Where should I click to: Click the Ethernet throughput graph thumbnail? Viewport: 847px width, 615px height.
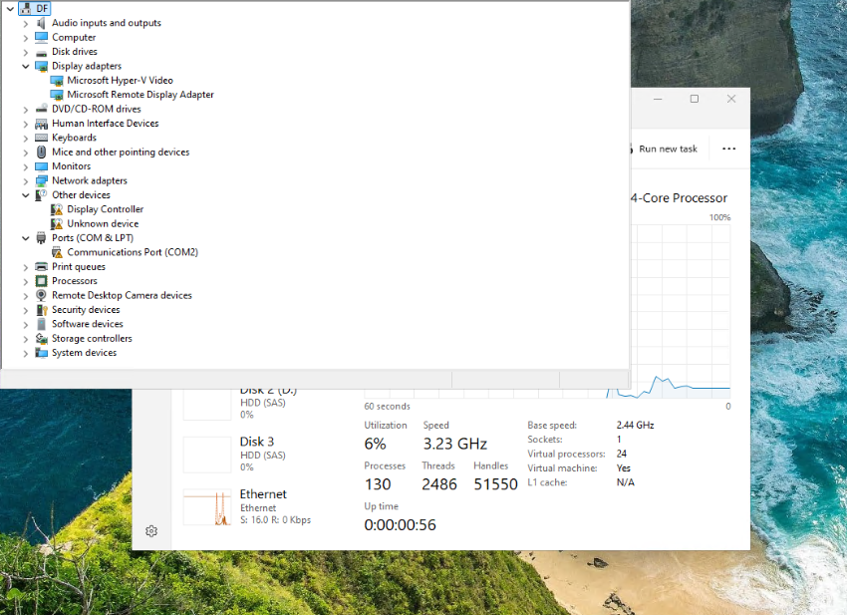(207, 507)
